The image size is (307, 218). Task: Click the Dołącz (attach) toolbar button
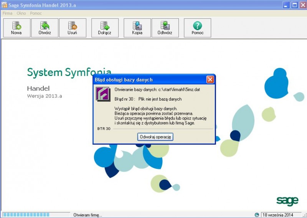pyautogui.click(x=105, y=28)
